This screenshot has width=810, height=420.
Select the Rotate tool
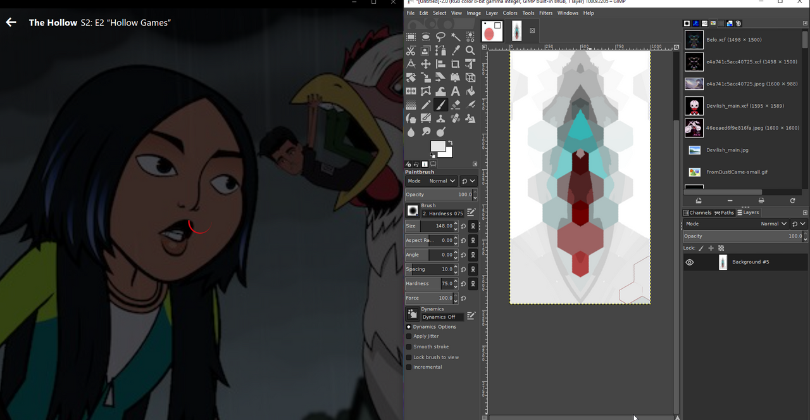(411, 78)
